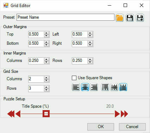Click the Grid Editor app icon in the title bar
Image resolution: width=150 pixels, height=133 pixels.
[6, 5]
